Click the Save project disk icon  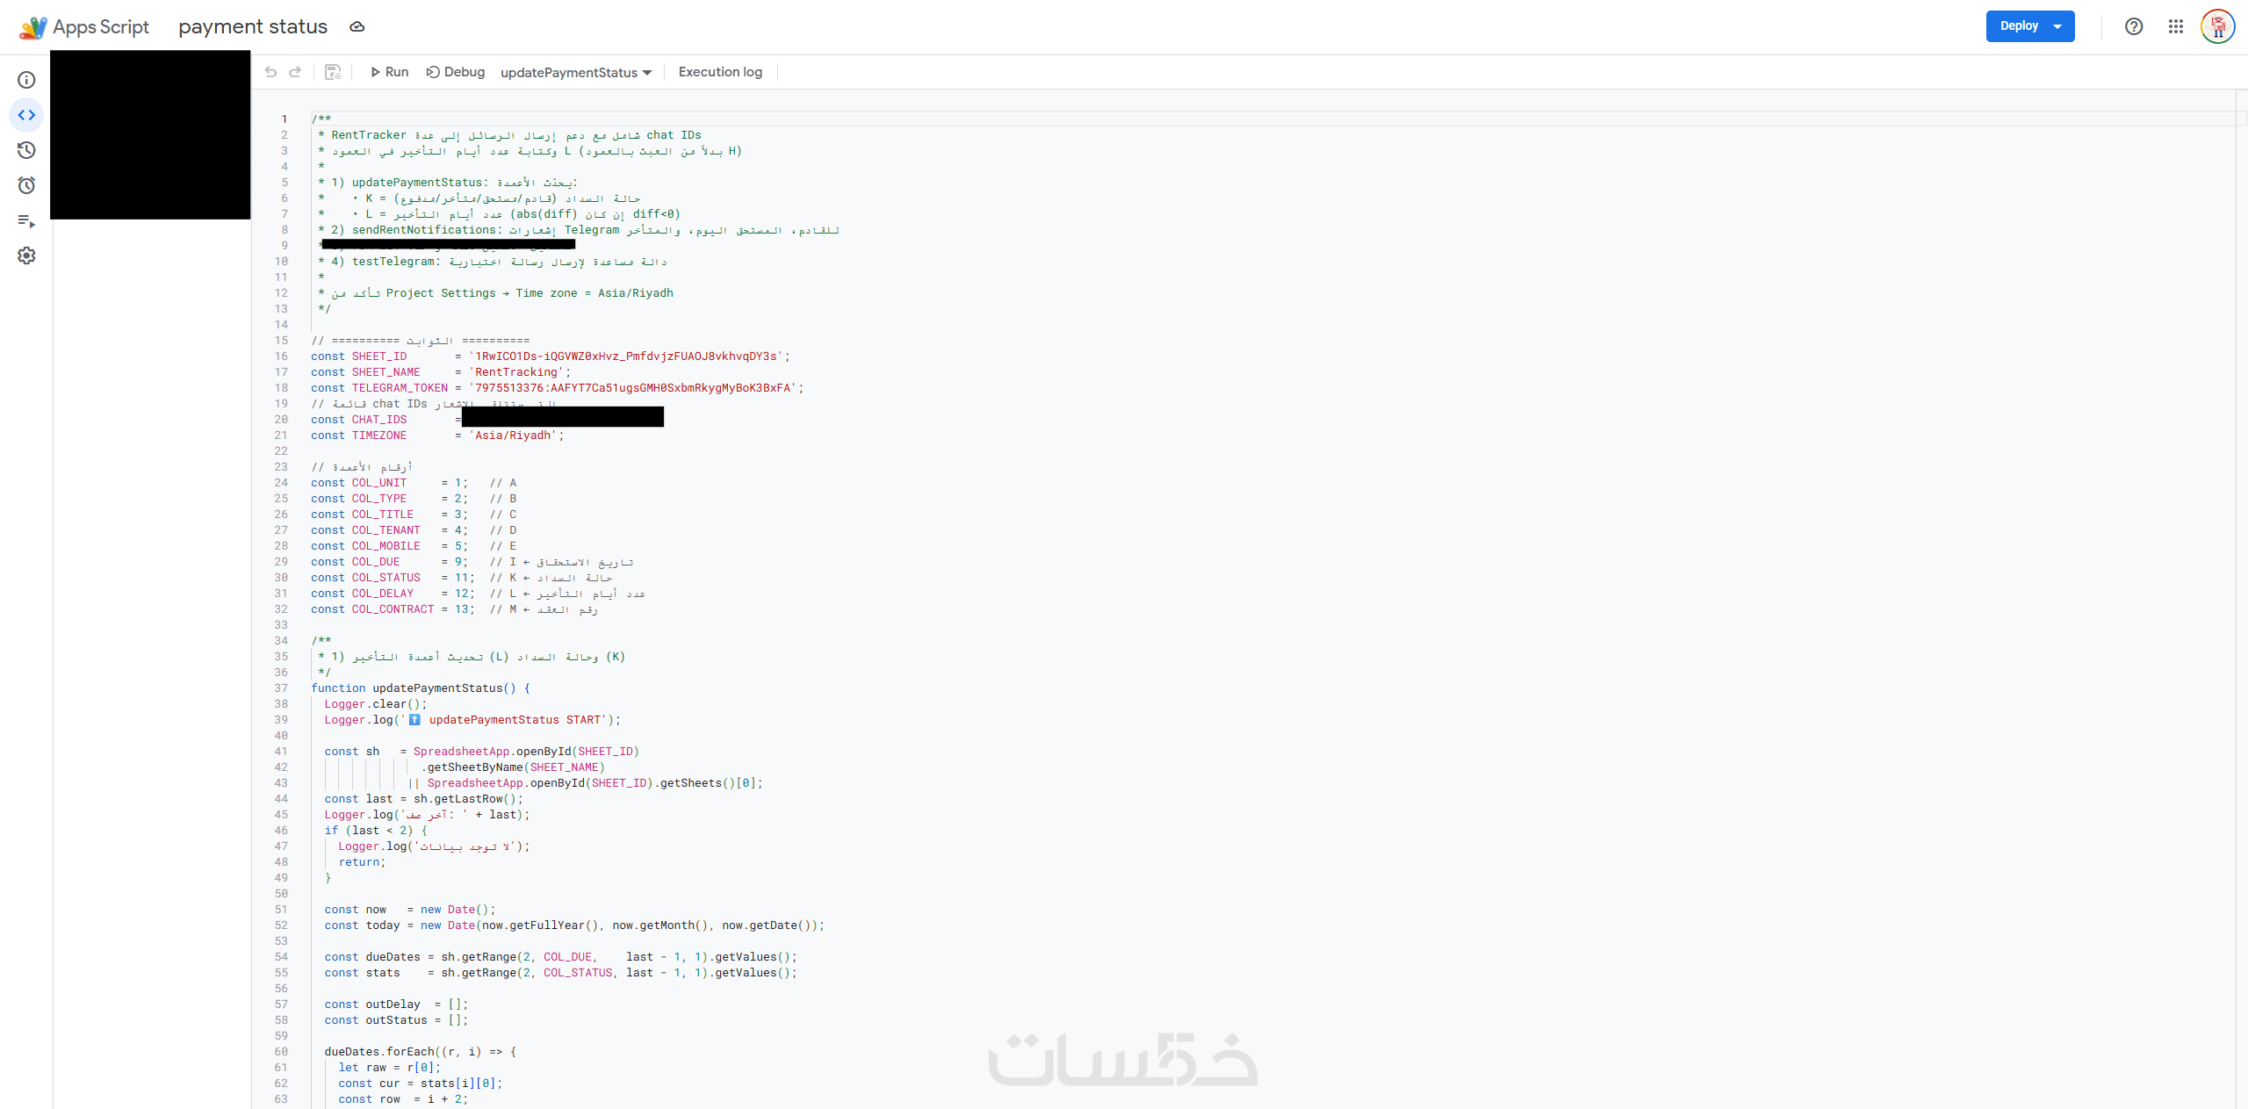pos(333,72)
